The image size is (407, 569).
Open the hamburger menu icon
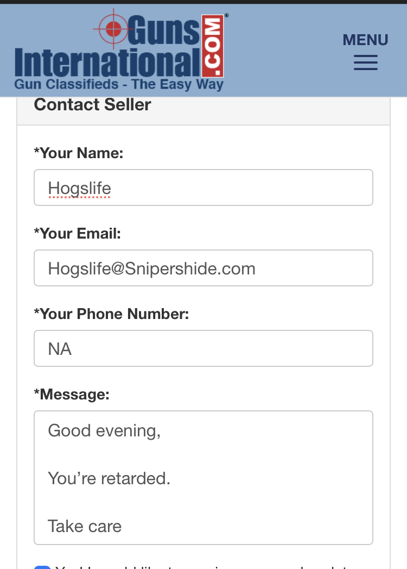(x=365, y=62)
